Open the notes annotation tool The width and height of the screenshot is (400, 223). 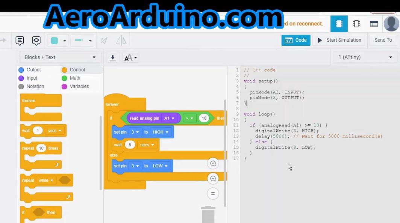click(x=20, y=41)
